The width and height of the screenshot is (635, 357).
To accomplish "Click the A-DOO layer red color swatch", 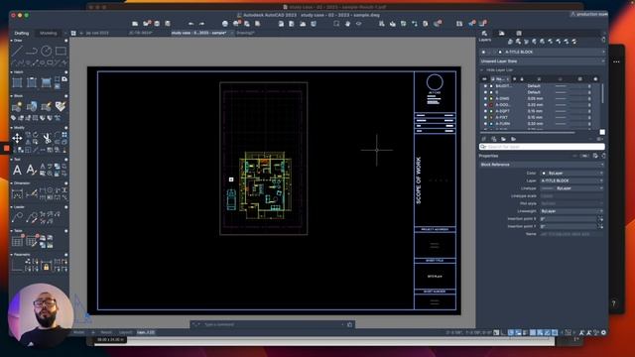I will point(492,105).
